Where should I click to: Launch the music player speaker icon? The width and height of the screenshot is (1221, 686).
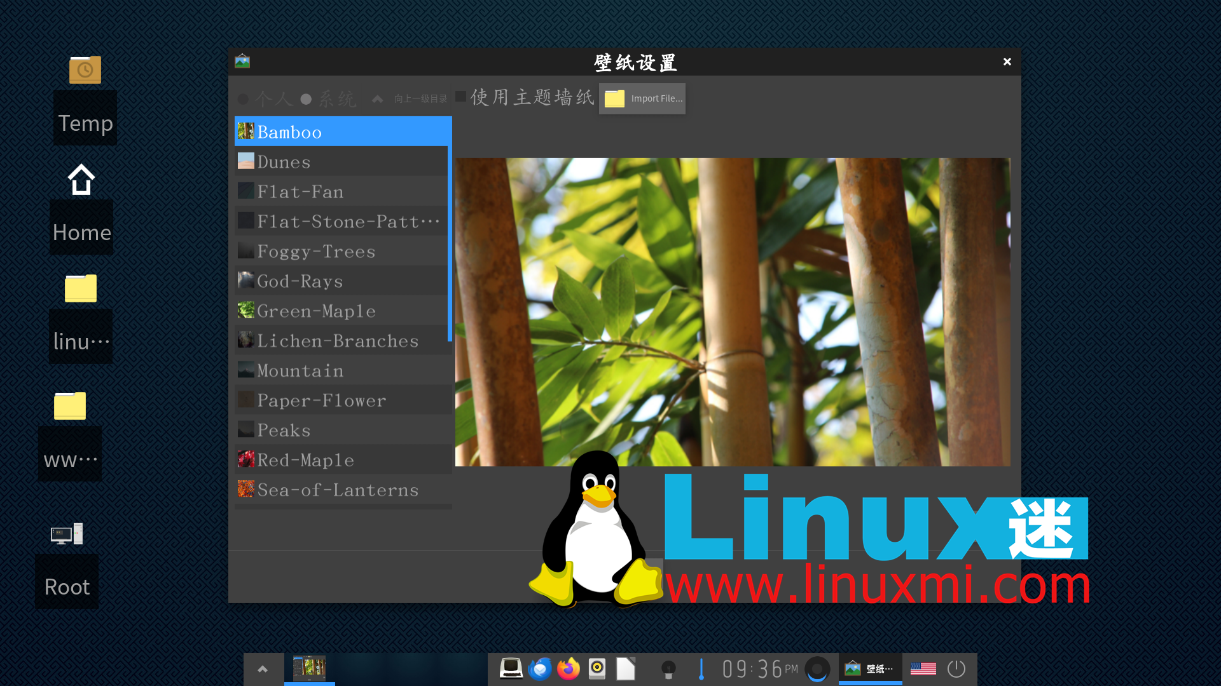597,669
